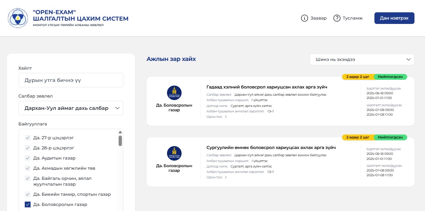Uncheck the Да. Боловсролын газар checkbox

(27, 204)
